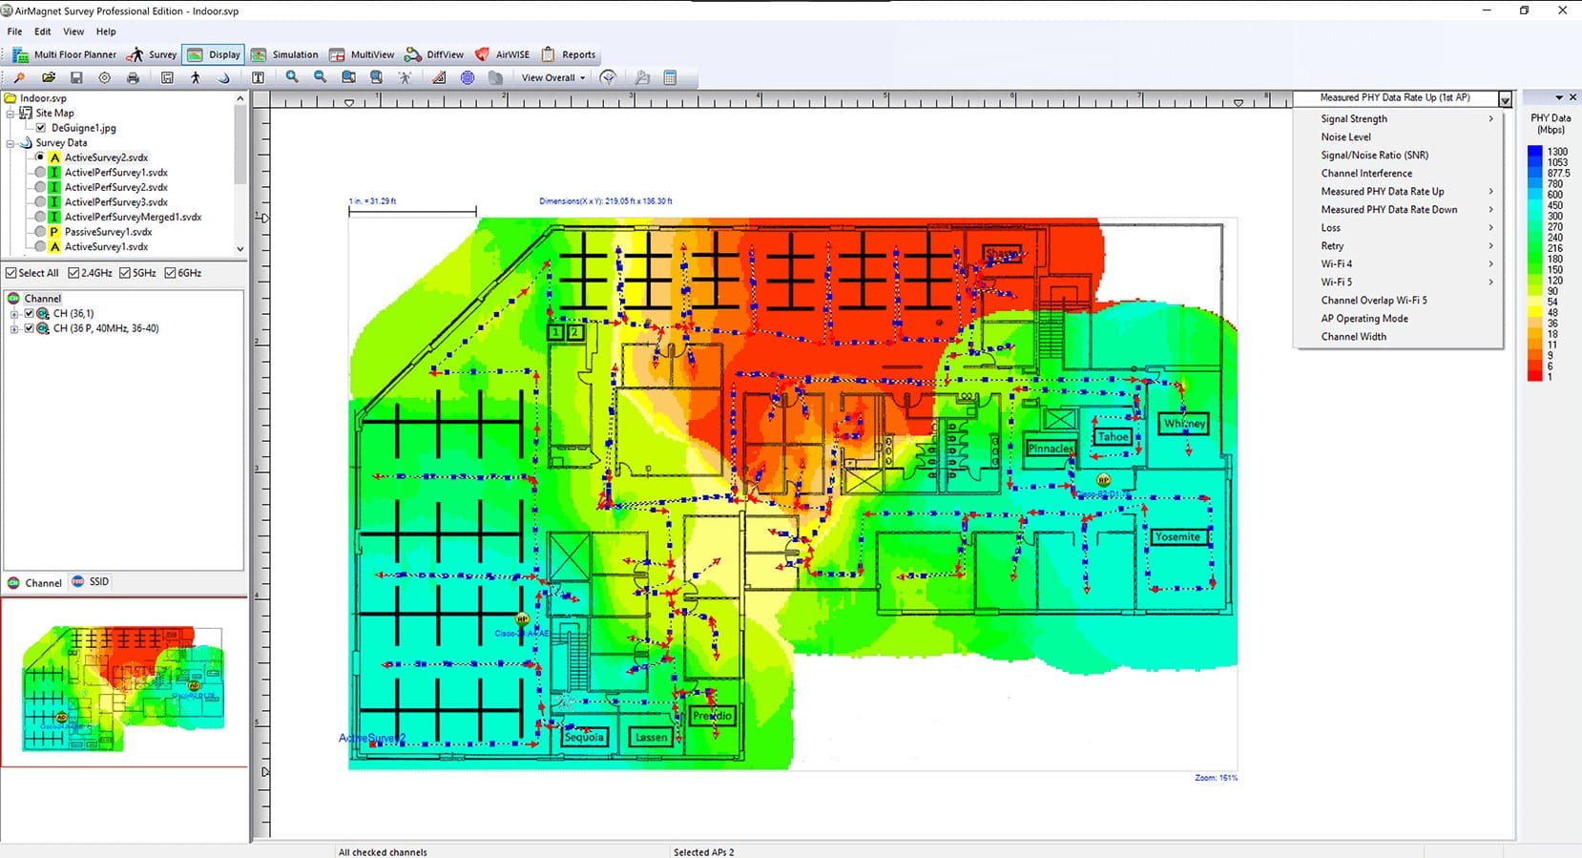Viewport: 1582px width, 858px height.
Task: Select the PassiveSurvey1.svdx radio button
Action: click(x=39, y=232)
